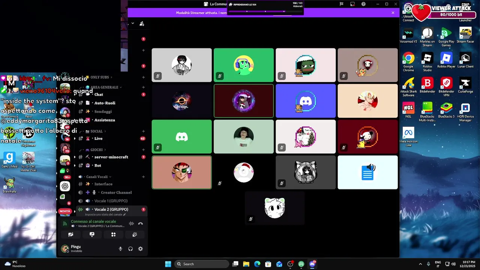Screen dimensions: 480x270
Task: Open the Discord help question mark icon
Action: click(363, 4)
